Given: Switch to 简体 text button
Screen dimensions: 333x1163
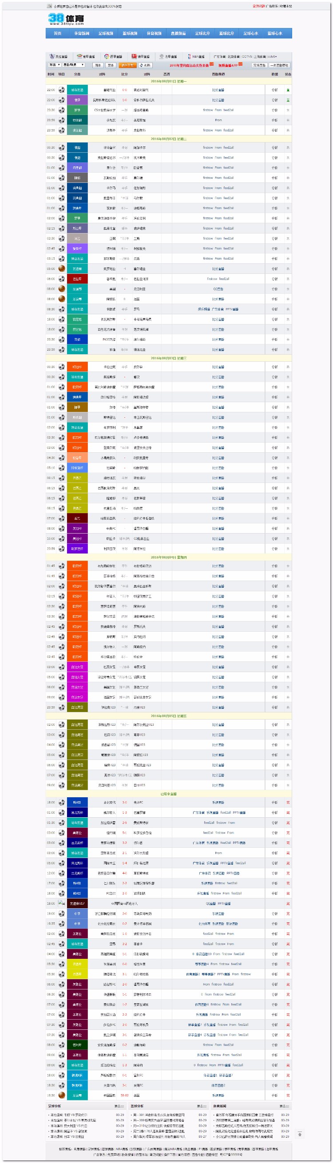Looking at the screenshot, I should pos(98,65).
